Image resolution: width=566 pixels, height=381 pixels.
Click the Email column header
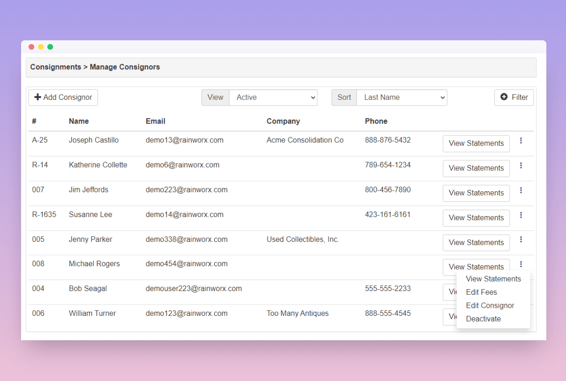click(156, 121)
